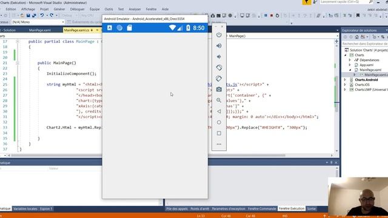The image size is (388, 218).
Task: Open the Déboguer menu
Action: tap(77, 9)
